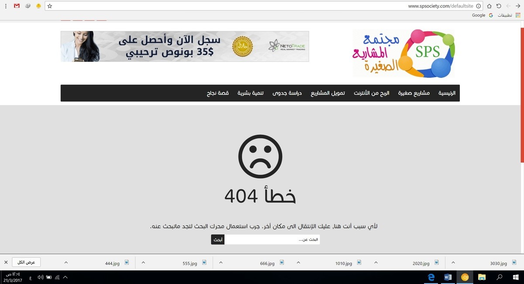Open the الربح من الأنترنت menu item

coord(371,93)
